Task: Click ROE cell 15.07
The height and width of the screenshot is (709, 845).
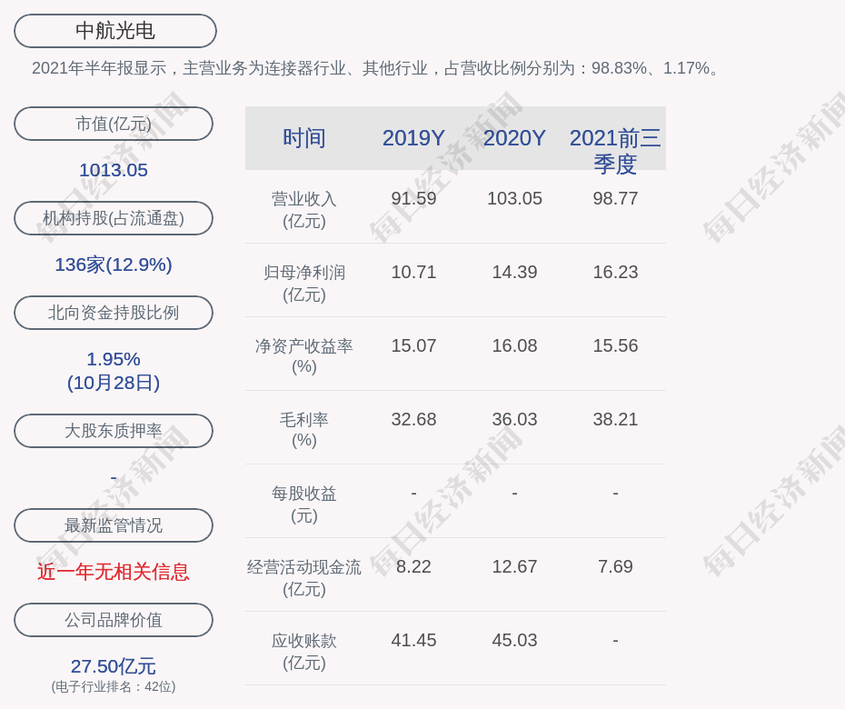Action: coord(414,345)
